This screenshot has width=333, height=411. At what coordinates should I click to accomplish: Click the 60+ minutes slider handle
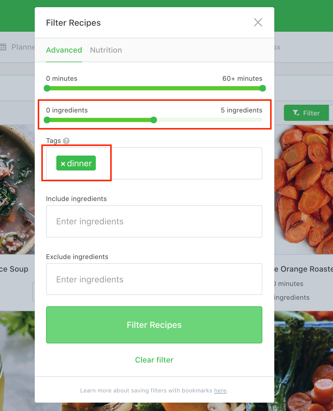click(262, 88)
